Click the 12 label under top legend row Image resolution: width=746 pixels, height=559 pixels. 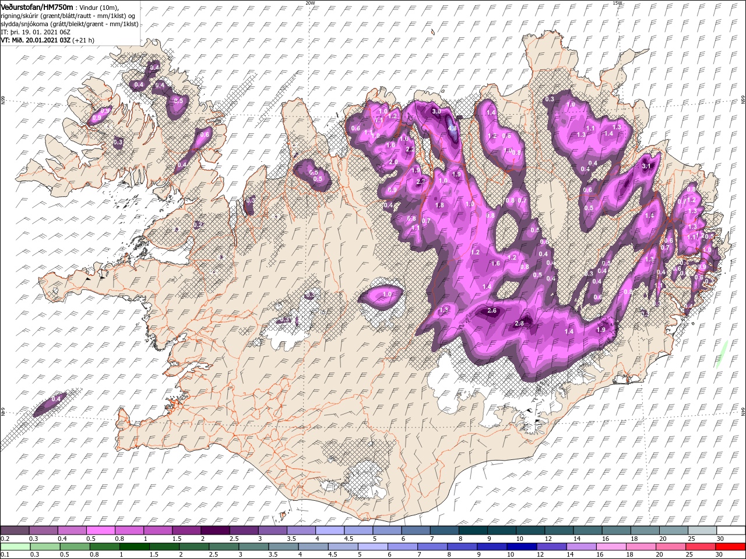[x=548, y=539]
